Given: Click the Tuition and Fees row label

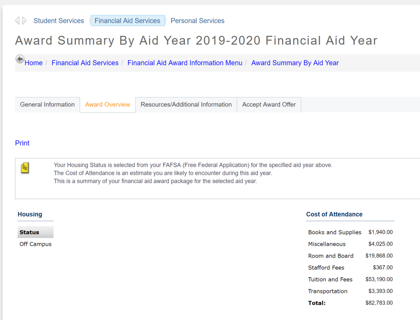Looking at the screenshot, I should click(330, 279).
